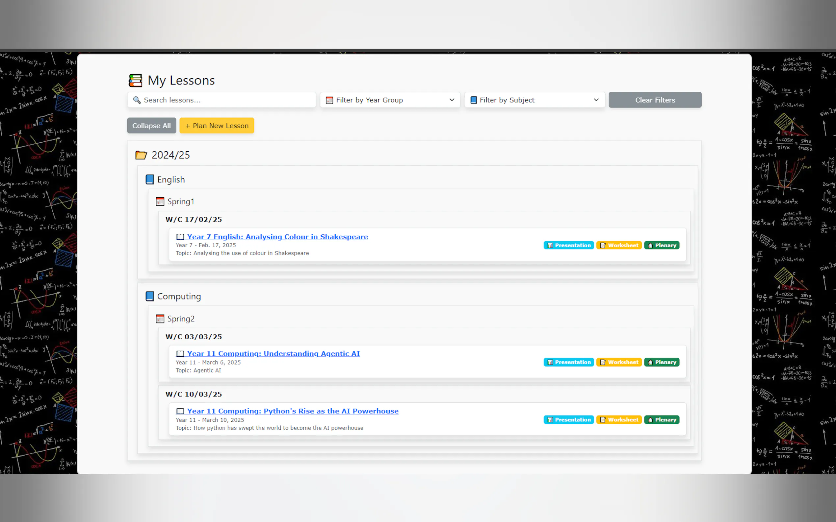Click the folder icon next to 2024/25

pyautogui.click(x=141, y=155)
